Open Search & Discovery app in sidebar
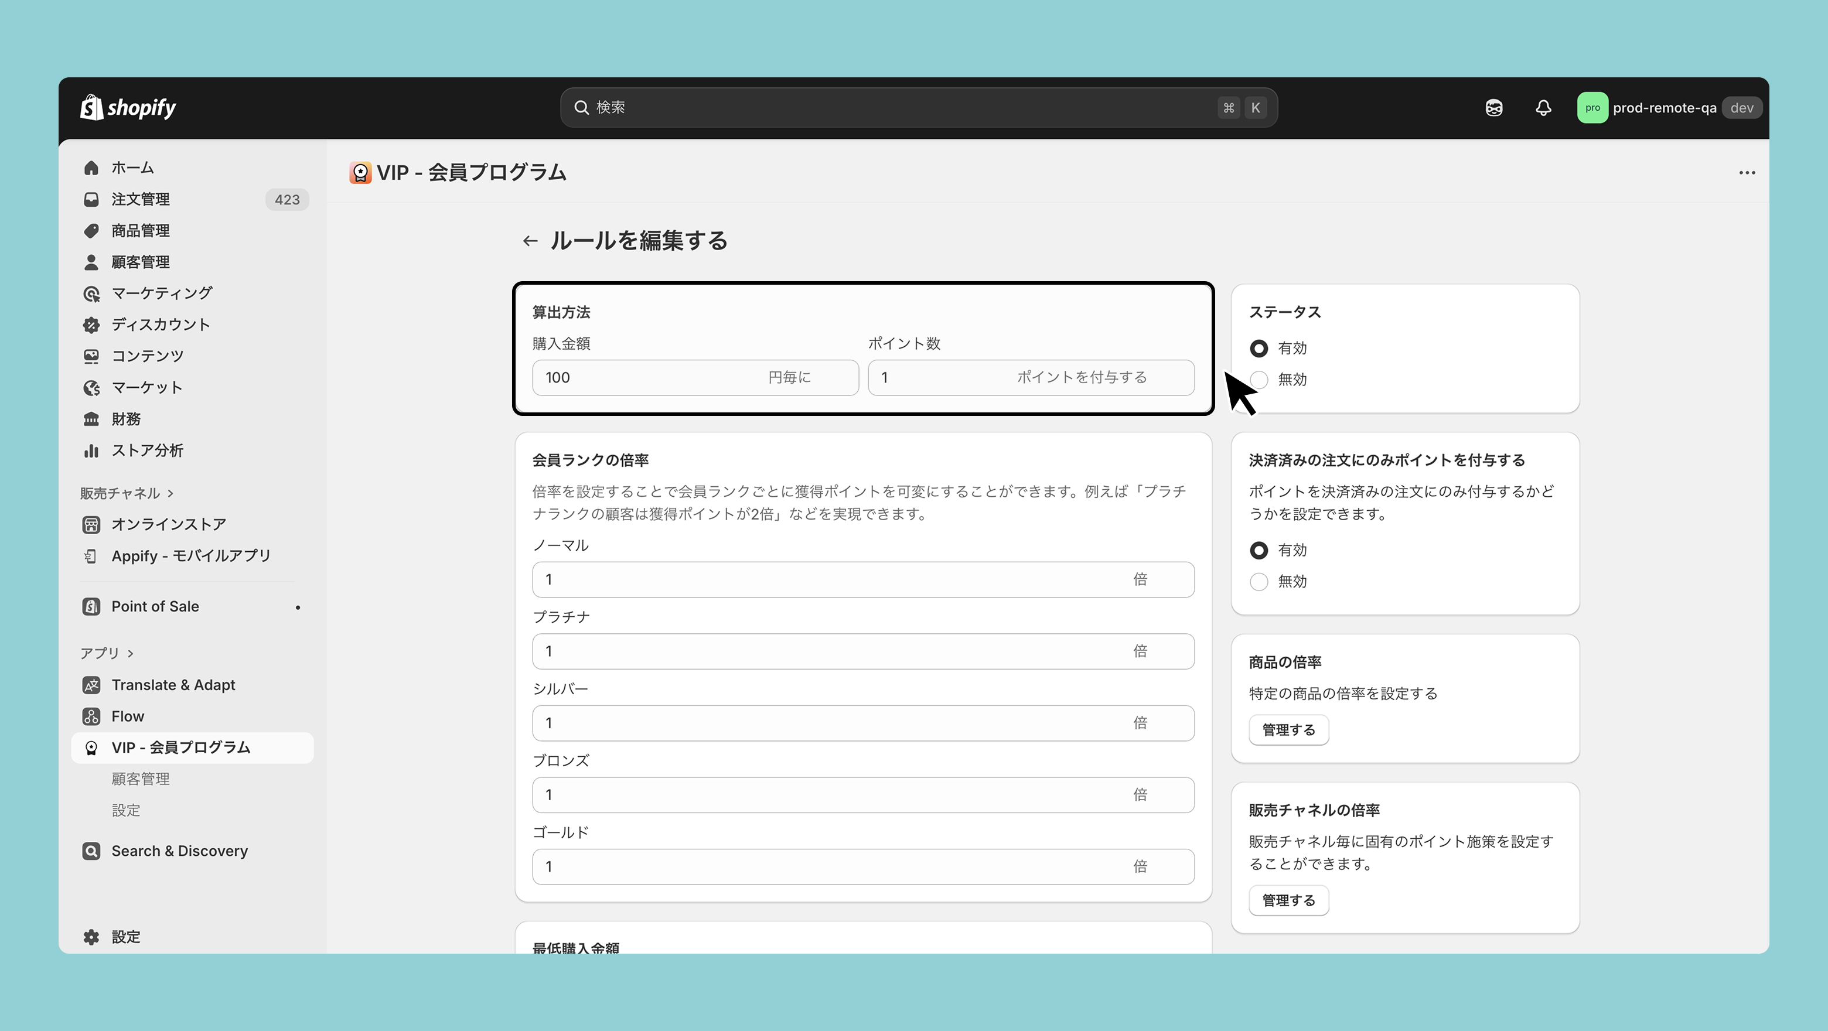Image resolution: width=1828 pixels, height=1031 pixels. tap(179, 851)
